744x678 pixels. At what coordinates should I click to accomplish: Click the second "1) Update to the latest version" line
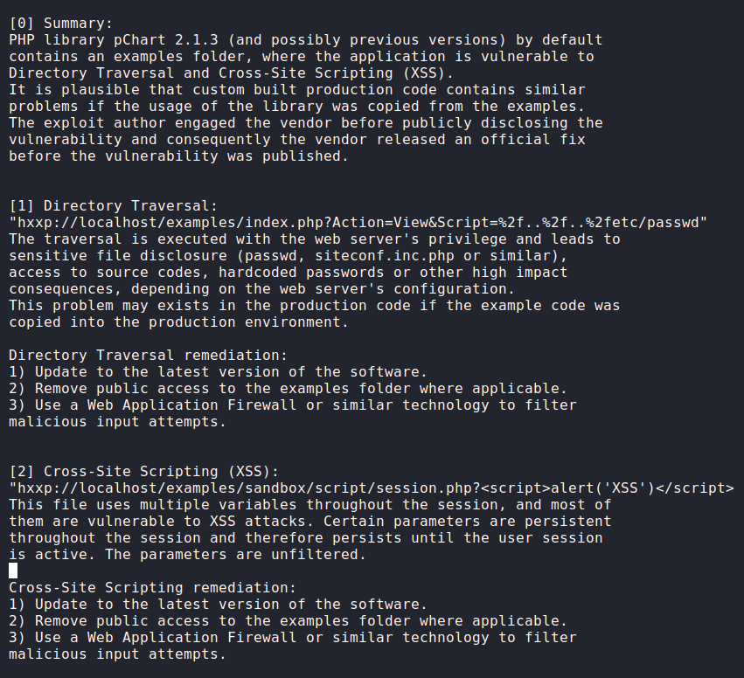tap(218, 604)
